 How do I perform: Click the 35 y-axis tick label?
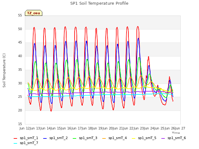coord(20,70)
